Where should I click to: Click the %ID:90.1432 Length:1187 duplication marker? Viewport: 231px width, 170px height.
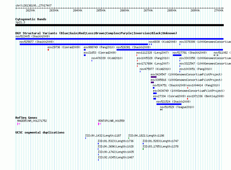pyautogui.click(x=86, y=138)
